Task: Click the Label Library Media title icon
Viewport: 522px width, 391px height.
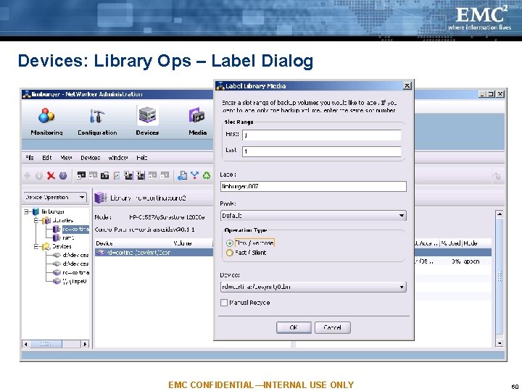Action: point(220,85)
